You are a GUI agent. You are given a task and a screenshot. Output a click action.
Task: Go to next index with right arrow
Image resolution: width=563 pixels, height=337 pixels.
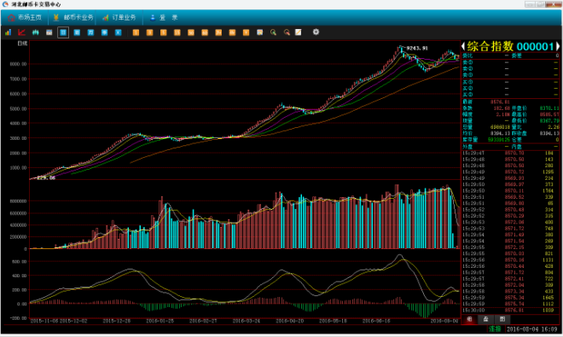(558, 46)
